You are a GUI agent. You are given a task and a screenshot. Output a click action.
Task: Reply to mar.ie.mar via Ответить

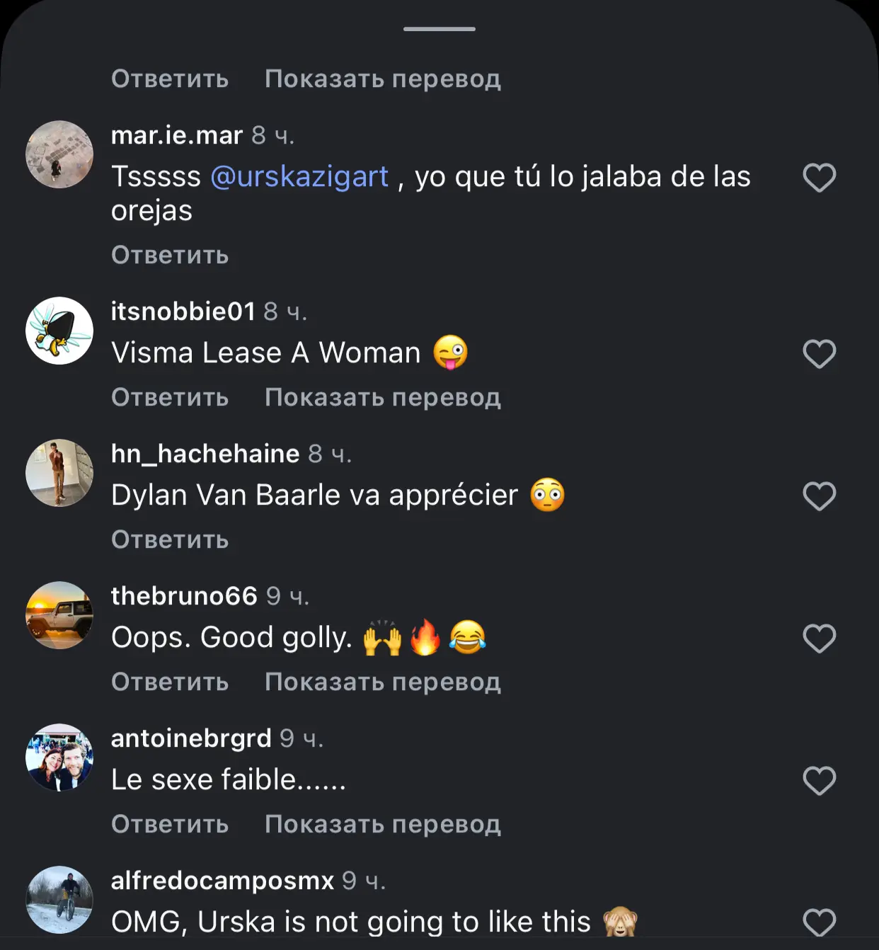click(170, 255)
